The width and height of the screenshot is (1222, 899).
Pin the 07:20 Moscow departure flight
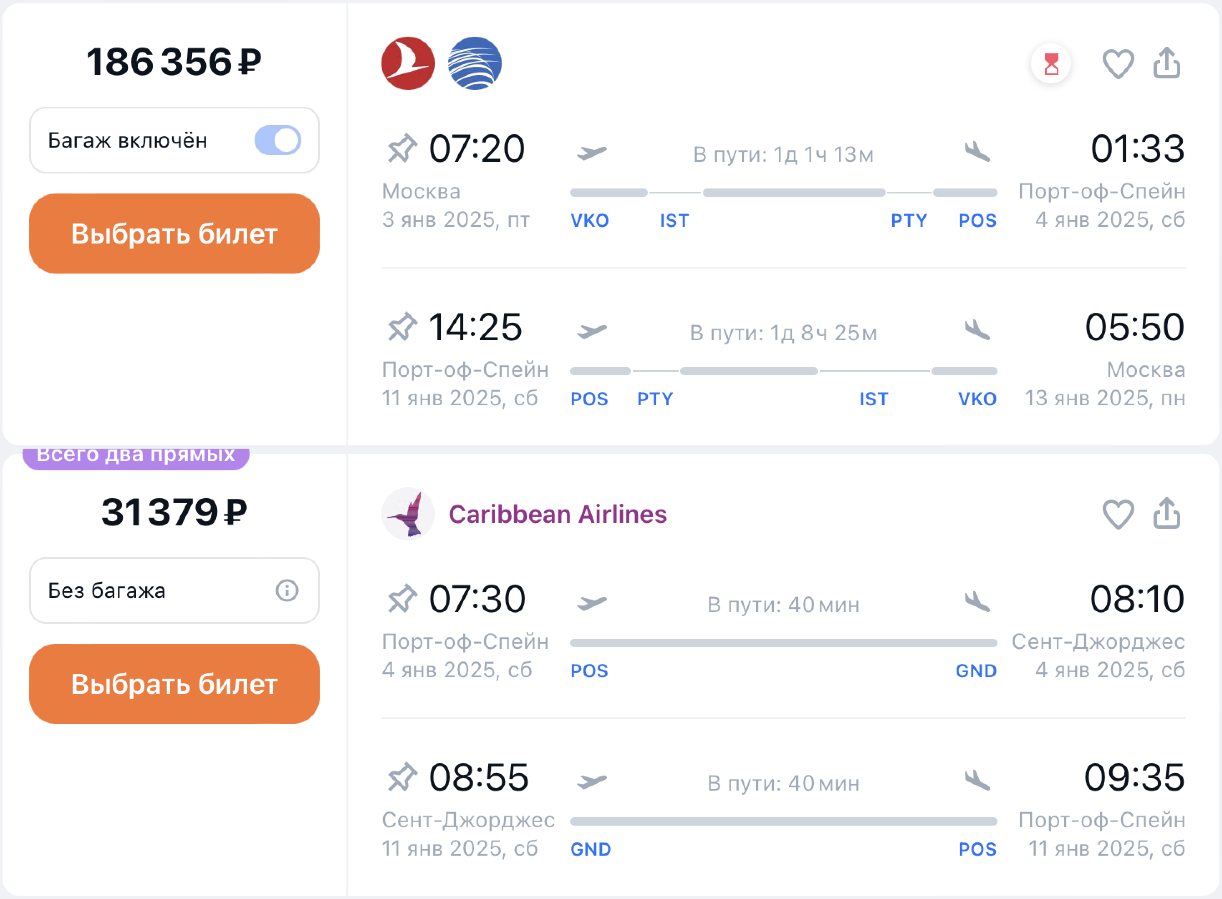402,148
